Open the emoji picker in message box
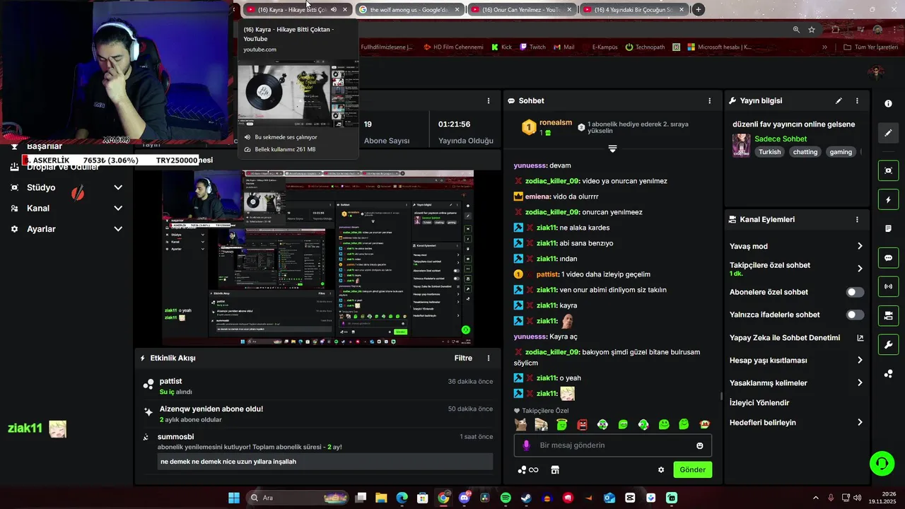 [700, 446]
